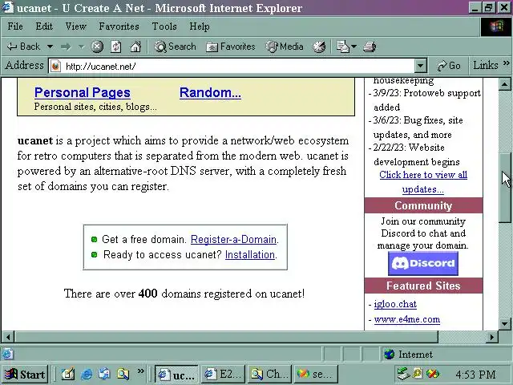513x385 pixels.
Task: Click the horizontal scrollbar left arrow
Action: pyautogui.click(x=8, y=337)
